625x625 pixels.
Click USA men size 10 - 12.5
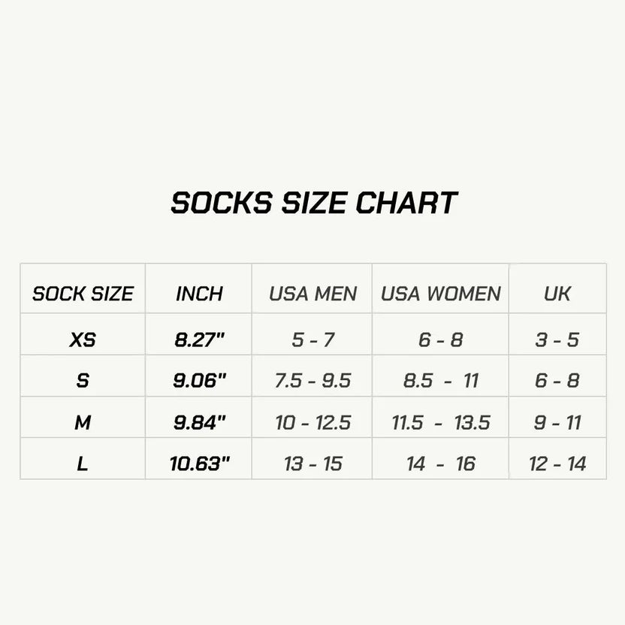[313, 422]
